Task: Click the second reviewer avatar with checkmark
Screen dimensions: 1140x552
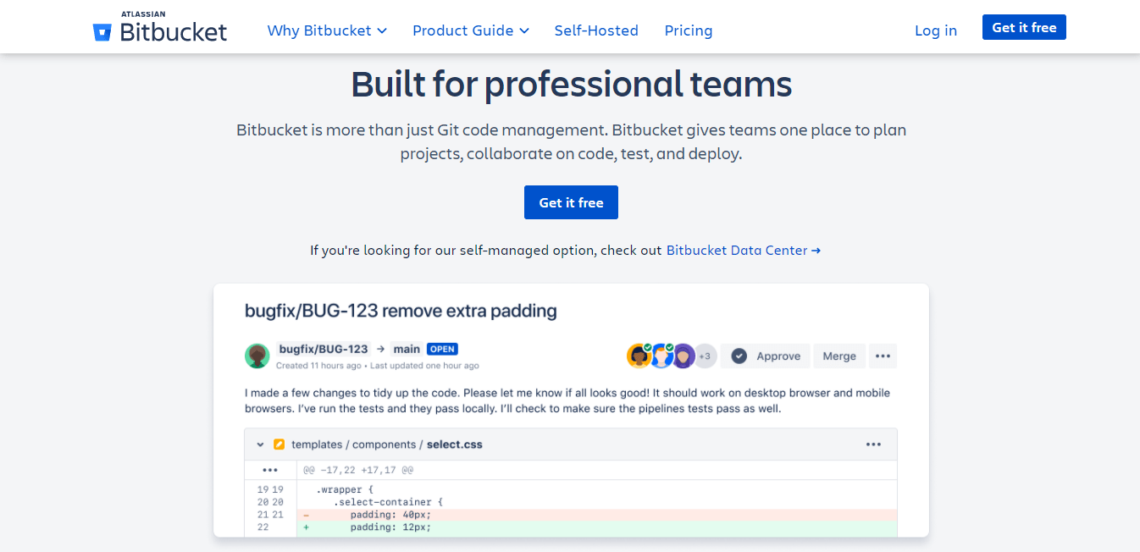Action: (x=661, y=356)
